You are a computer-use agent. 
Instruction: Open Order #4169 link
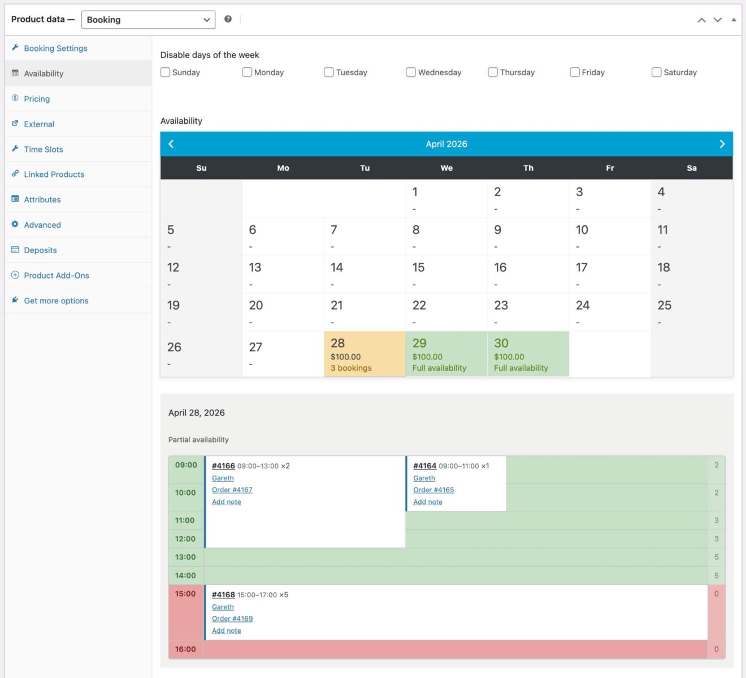[232, 619]
